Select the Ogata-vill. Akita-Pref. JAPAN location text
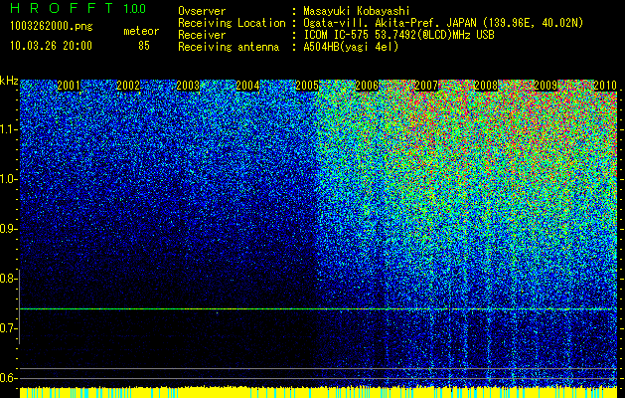The height and width of the screenshot is (398, 625). (x=442, y=23)
